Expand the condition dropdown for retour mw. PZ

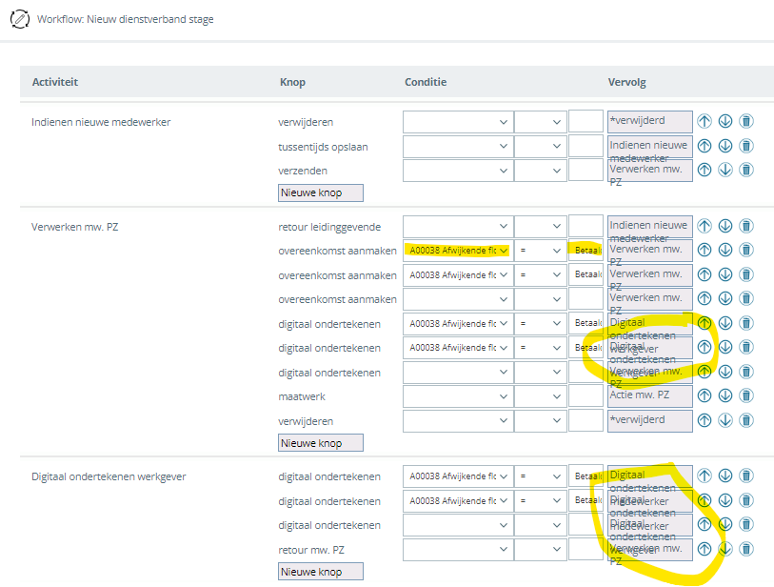point(458,549)
